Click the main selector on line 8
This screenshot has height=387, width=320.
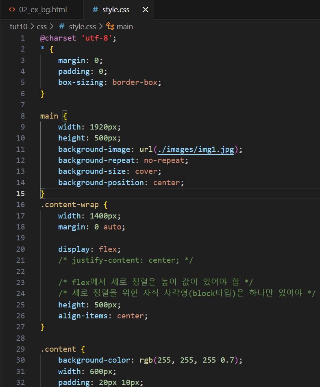click(x=49, y=116)
